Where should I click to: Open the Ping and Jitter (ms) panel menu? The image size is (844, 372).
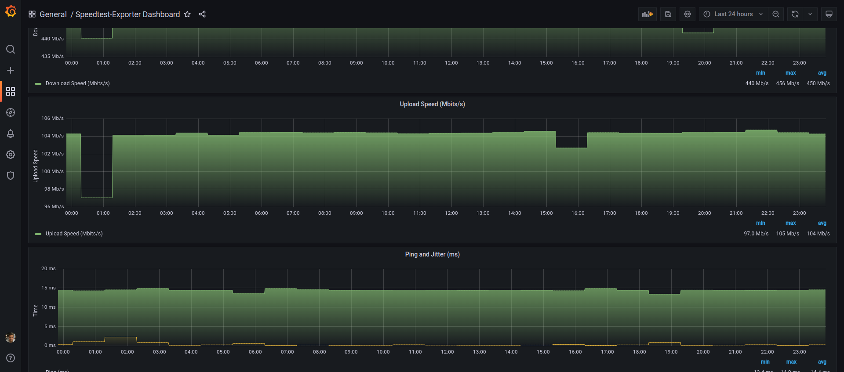[x=433, y=254]
